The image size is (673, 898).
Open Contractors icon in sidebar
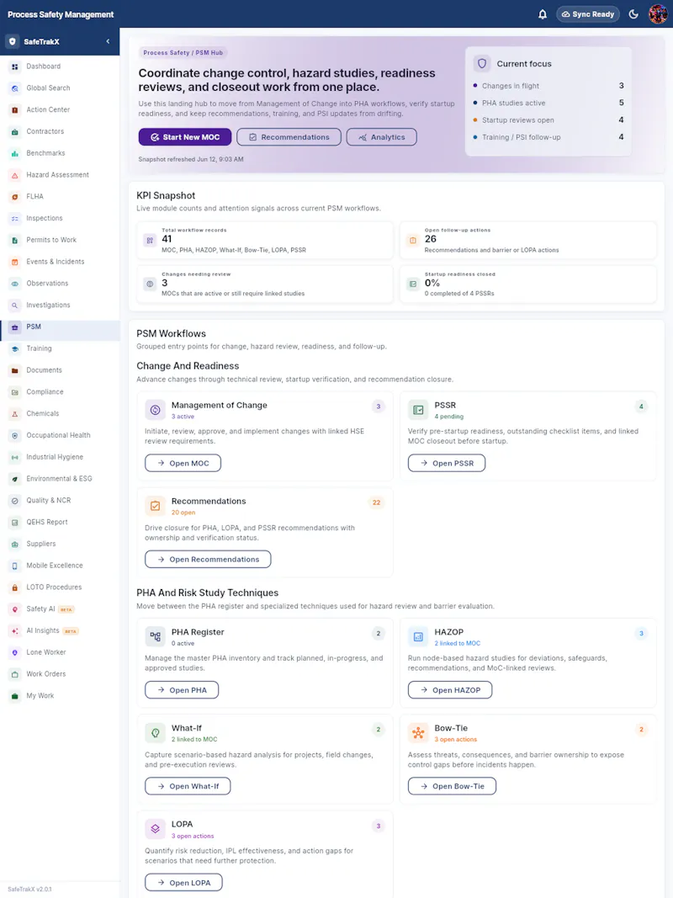(15, 132)
